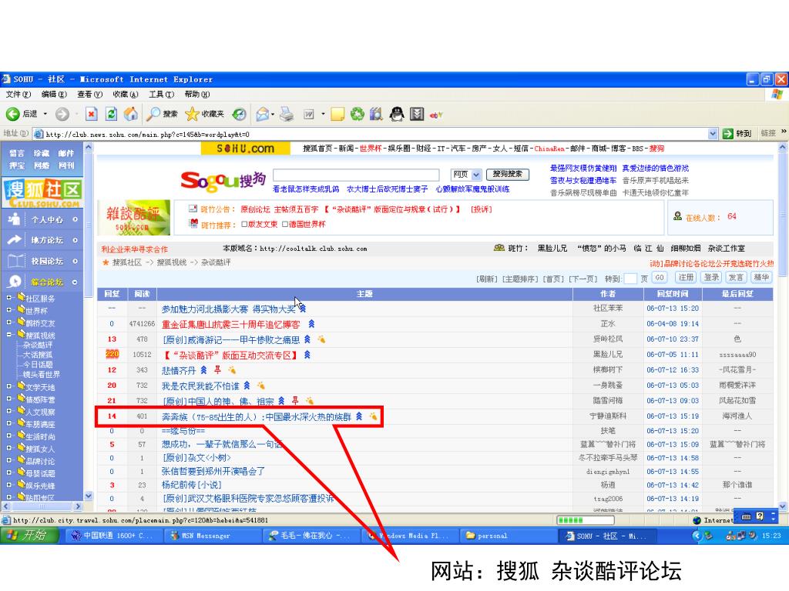The image size is (789, 591).
Task: Click the Word edit icon in toolbar
Action: 309,115
